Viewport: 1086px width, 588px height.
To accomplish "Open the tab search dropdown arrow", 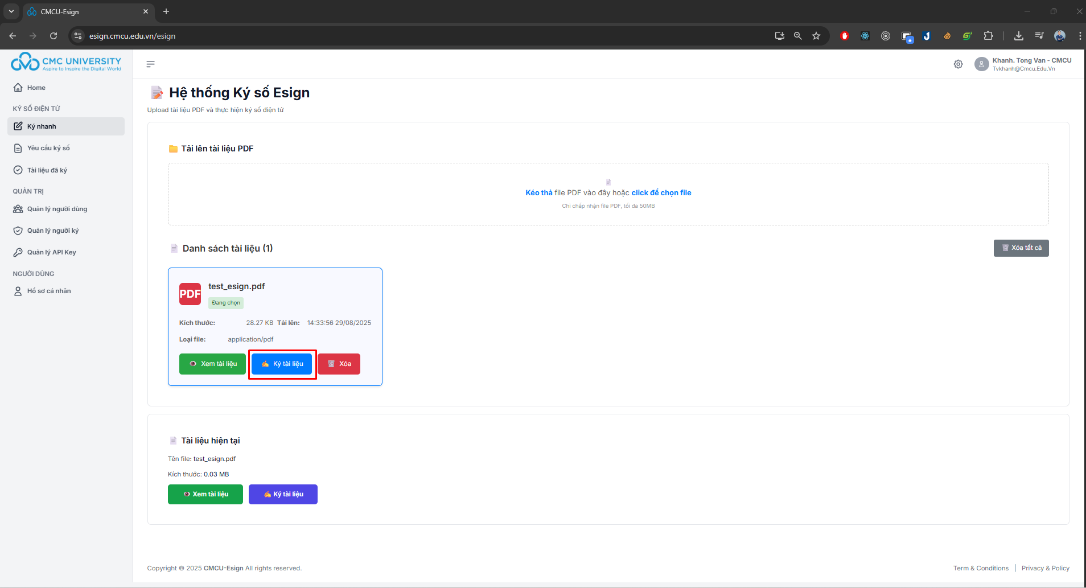I will [x=11, y=11].
